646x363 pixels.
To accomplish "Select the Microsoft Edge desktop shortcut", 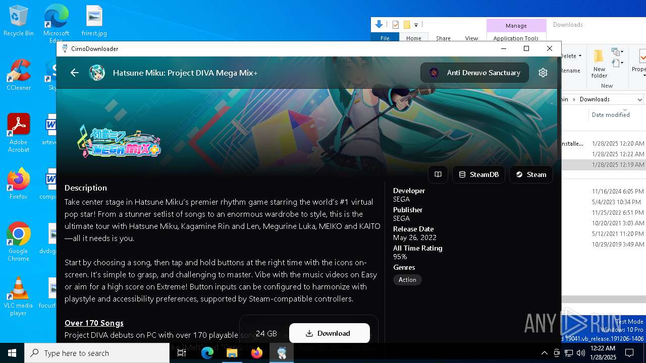I will (x=56, y=23).
